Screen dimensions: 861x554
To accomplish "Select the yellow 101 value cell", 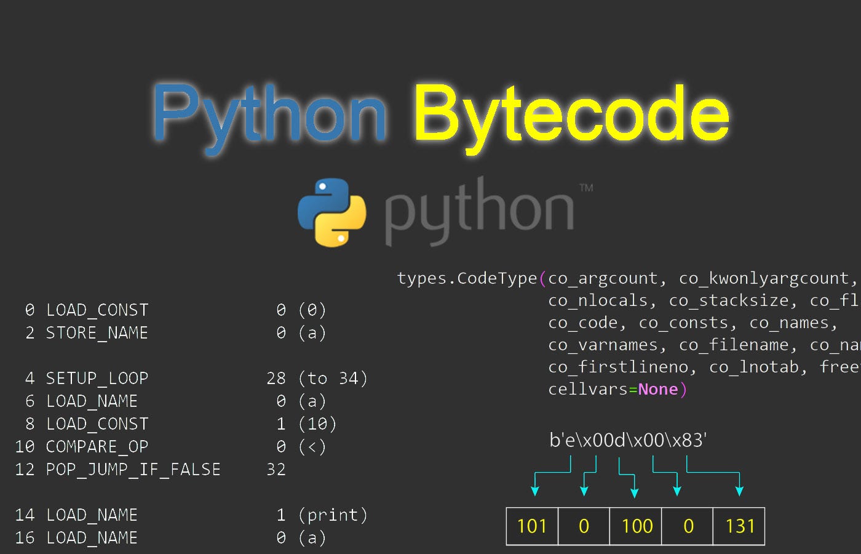I will 531,526.
